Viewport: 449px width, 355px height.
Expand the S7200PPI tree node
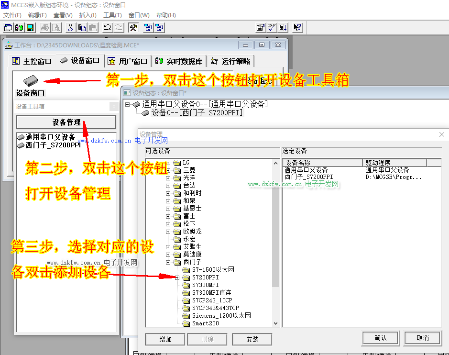177,277
